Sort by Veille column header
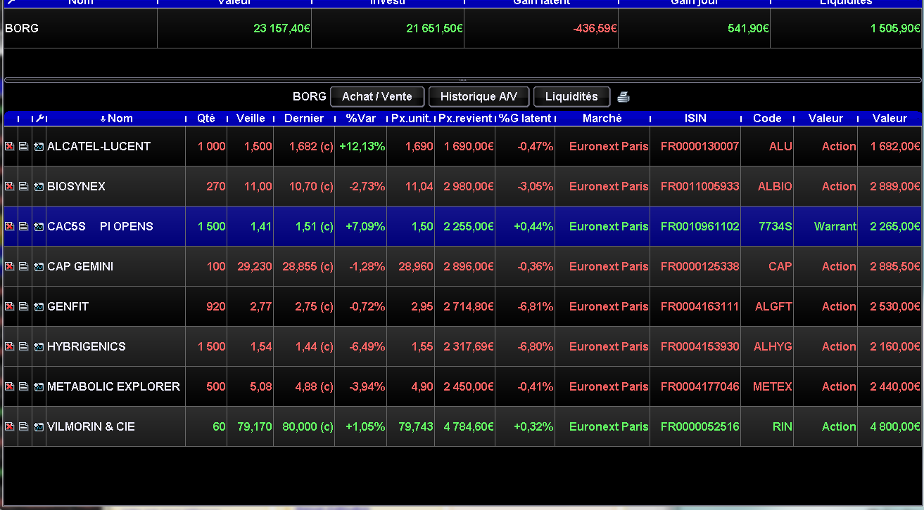The width and height of the screenshot is (924, 510). 251,118
